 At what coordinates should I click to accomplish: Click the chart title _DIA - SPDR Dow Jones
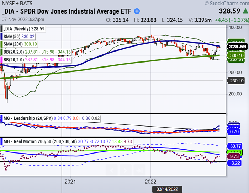[67, 11]
